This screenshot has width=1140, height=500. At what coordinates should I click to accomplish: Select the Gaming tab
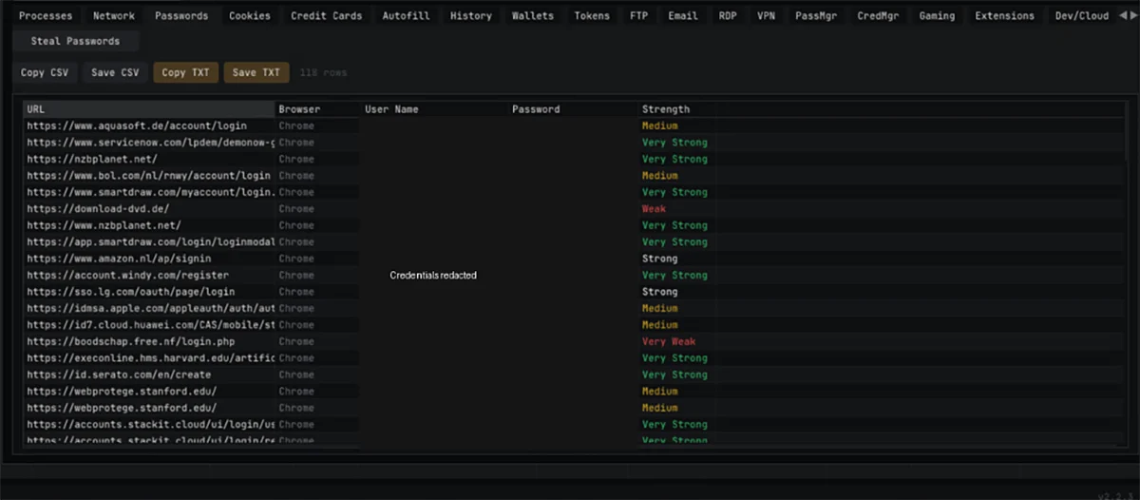[x=937, y=15]
